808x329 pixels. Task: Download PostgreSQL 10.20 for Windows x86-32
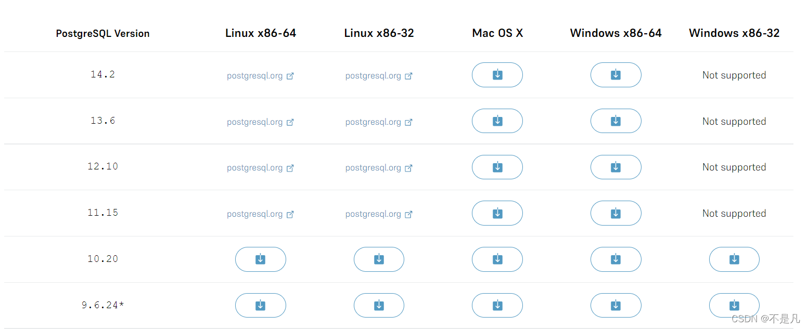click(x=734, y=259)
